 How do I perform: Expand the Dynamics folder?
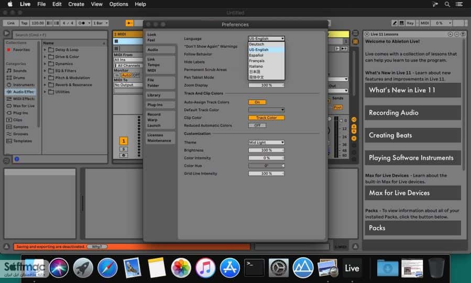[45, 64]
